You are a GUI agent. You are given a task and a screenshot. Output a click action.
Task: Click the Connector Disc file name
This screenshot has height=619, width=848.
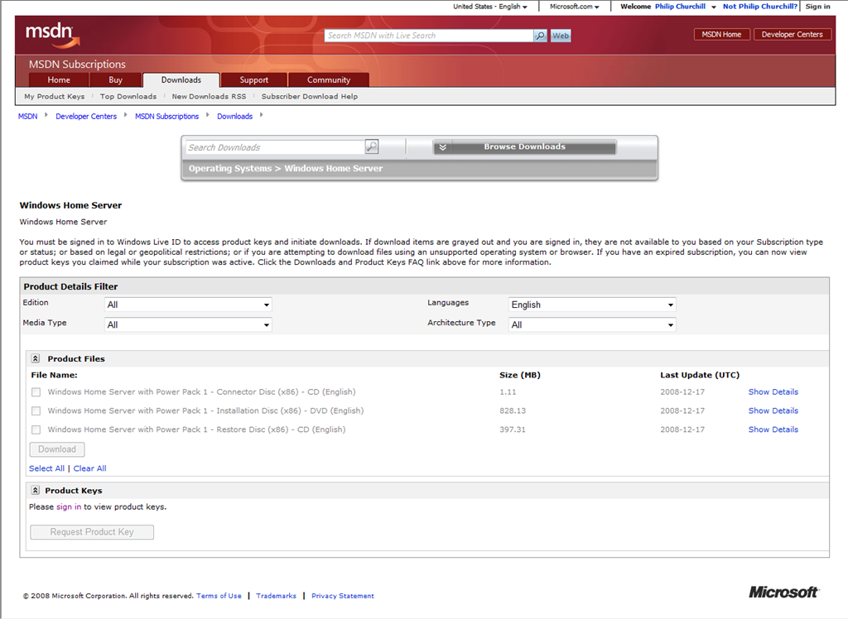[201, 392]
